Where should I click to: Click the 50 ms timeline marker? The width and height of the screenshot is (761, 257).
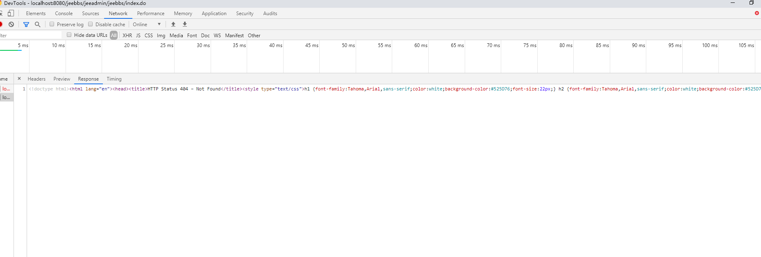coord(348,45)
